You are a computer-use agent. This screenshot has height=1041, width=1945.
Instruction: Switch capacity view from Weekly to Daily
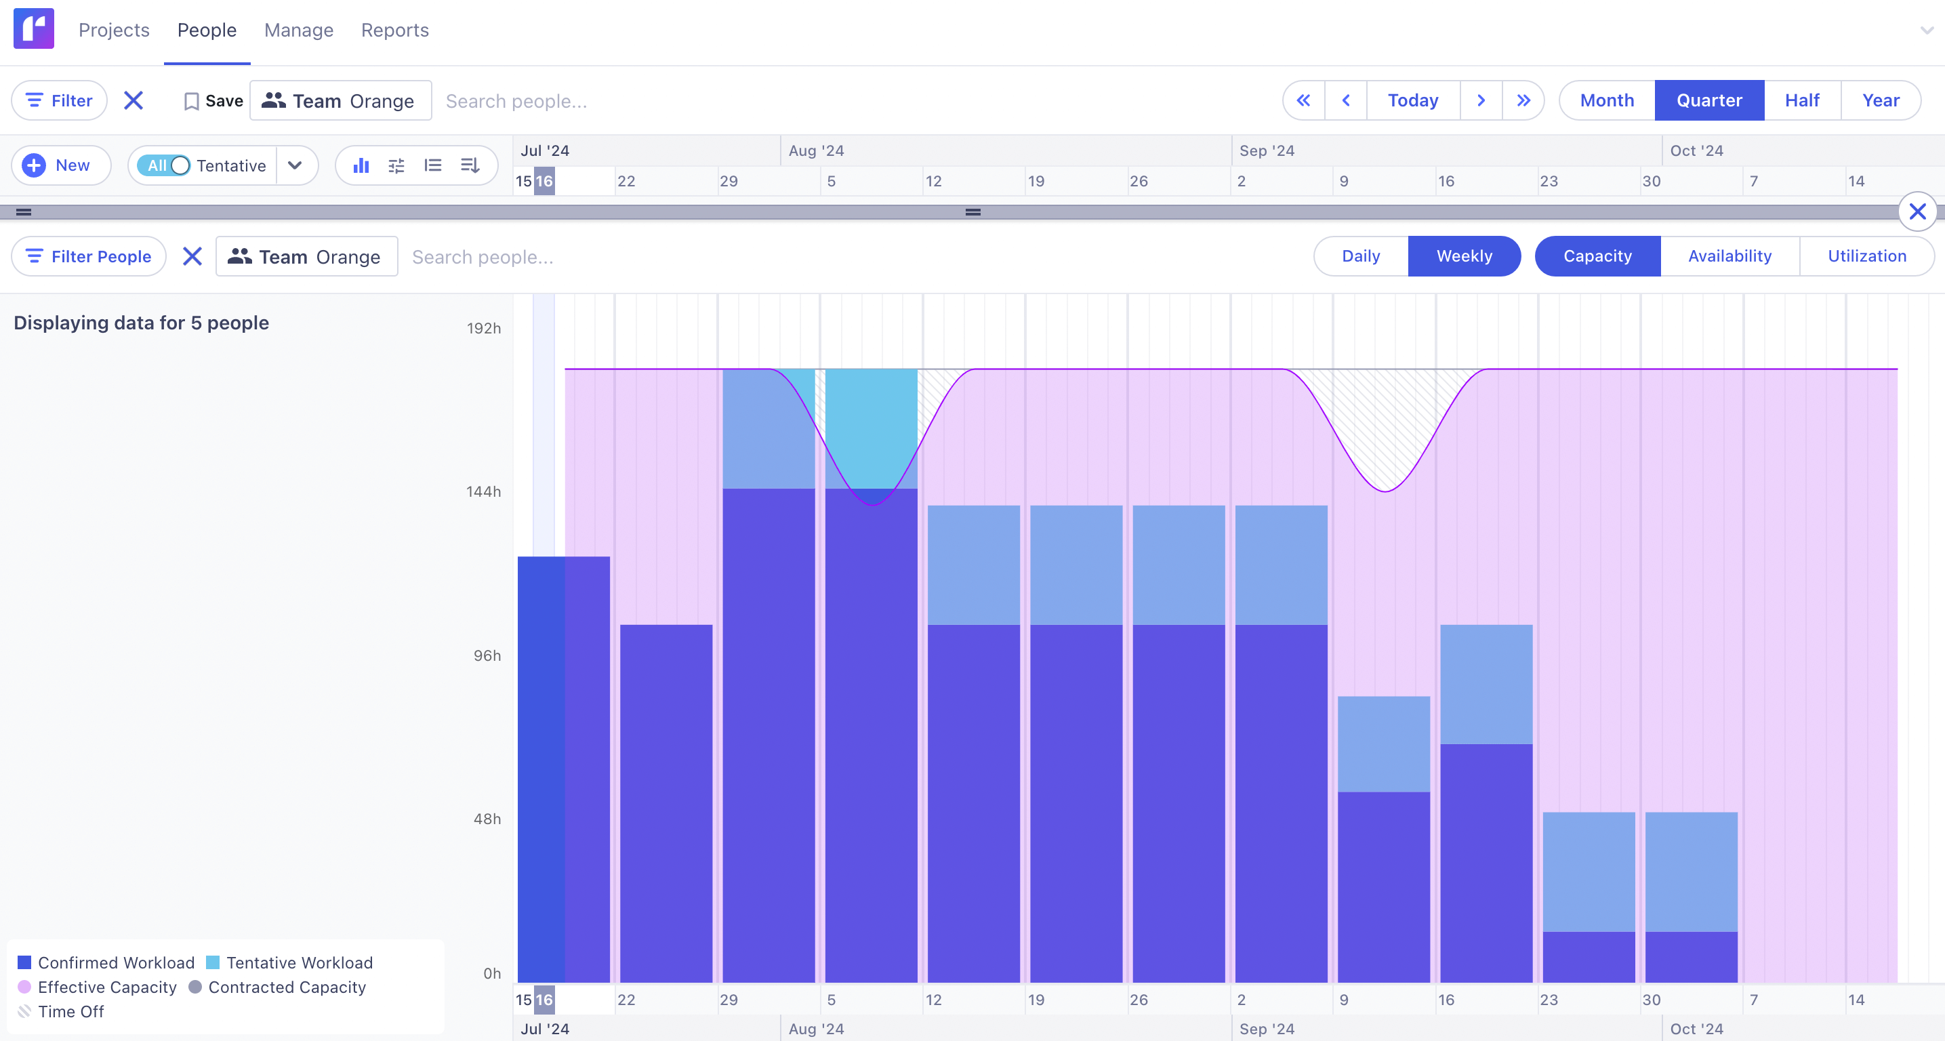tap(1360, 256)
